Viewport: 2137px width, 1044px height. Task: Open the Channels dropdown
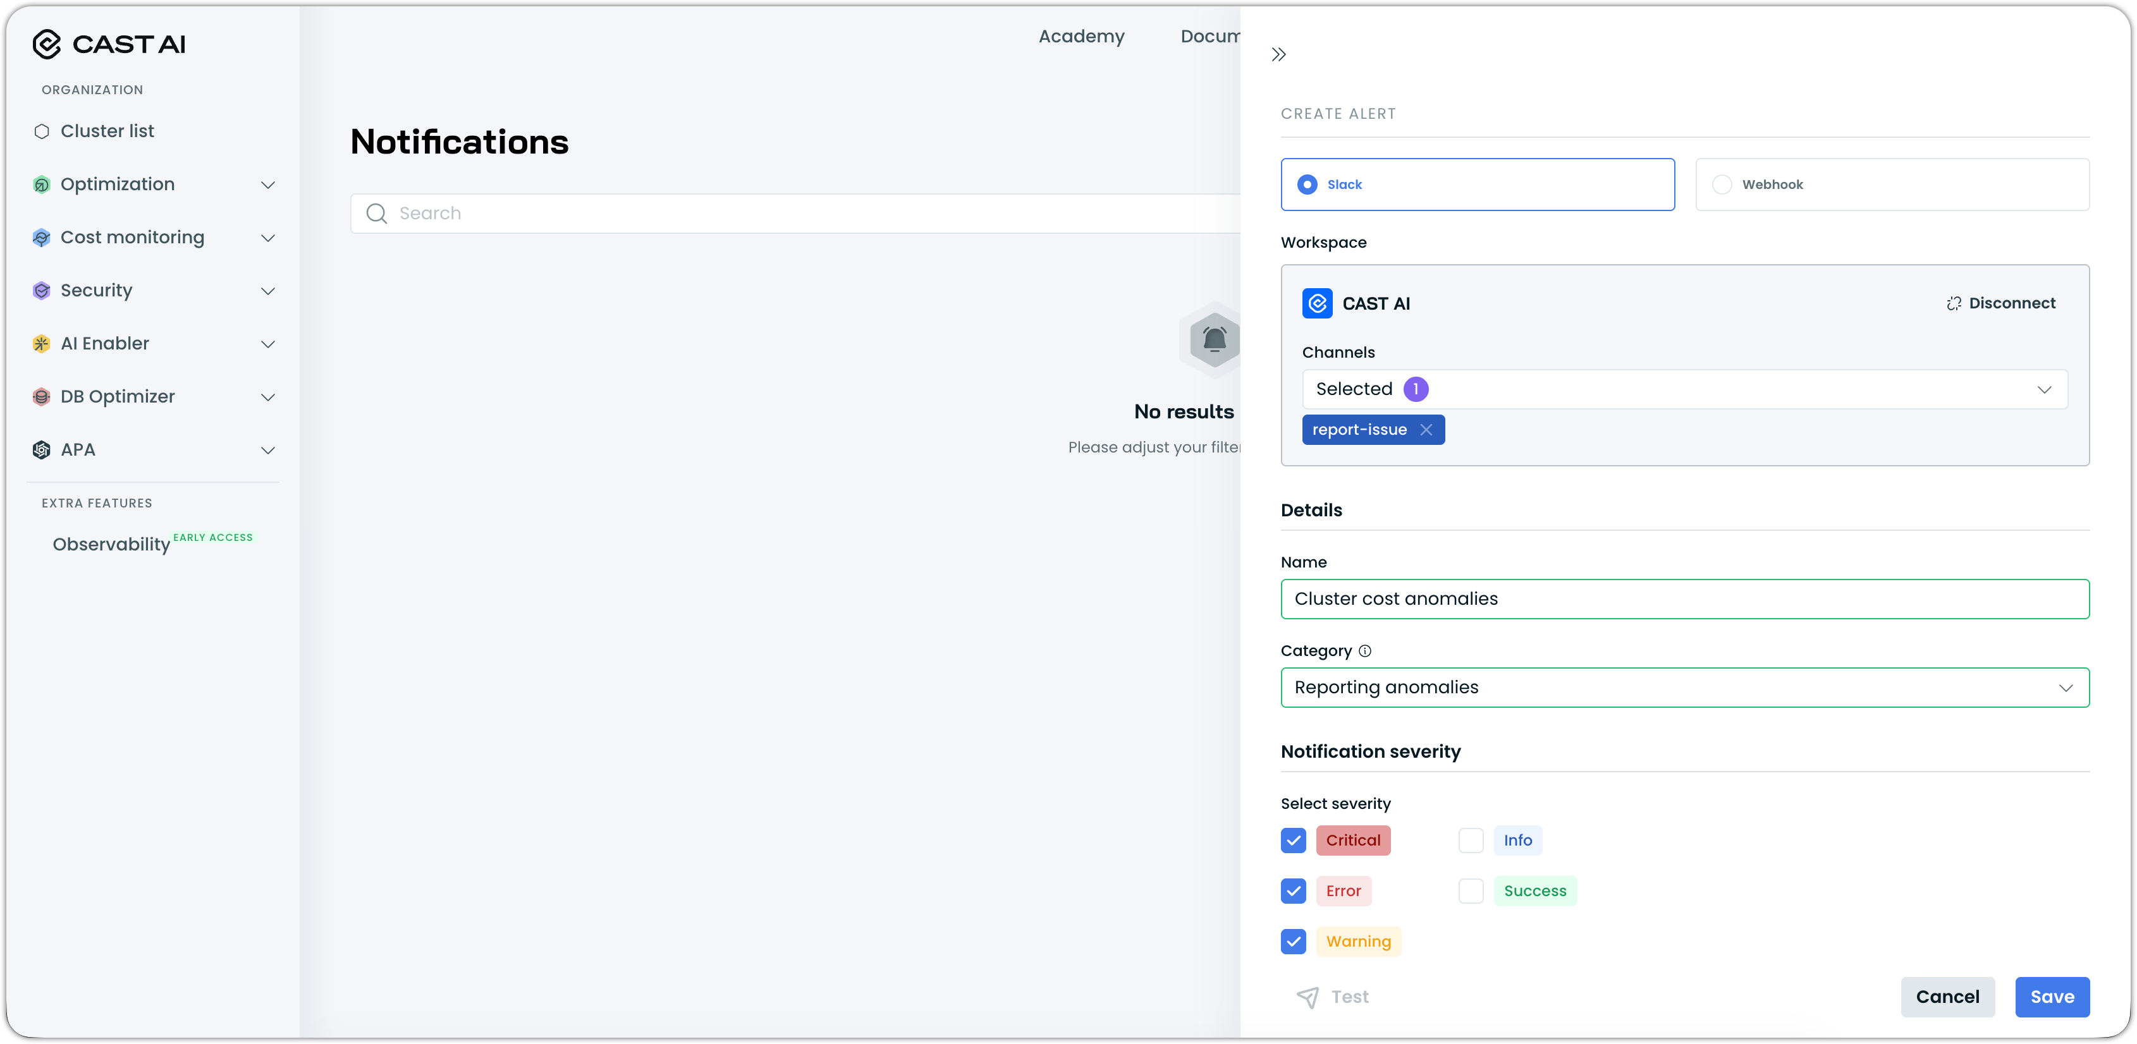(x=1684, y=389)
